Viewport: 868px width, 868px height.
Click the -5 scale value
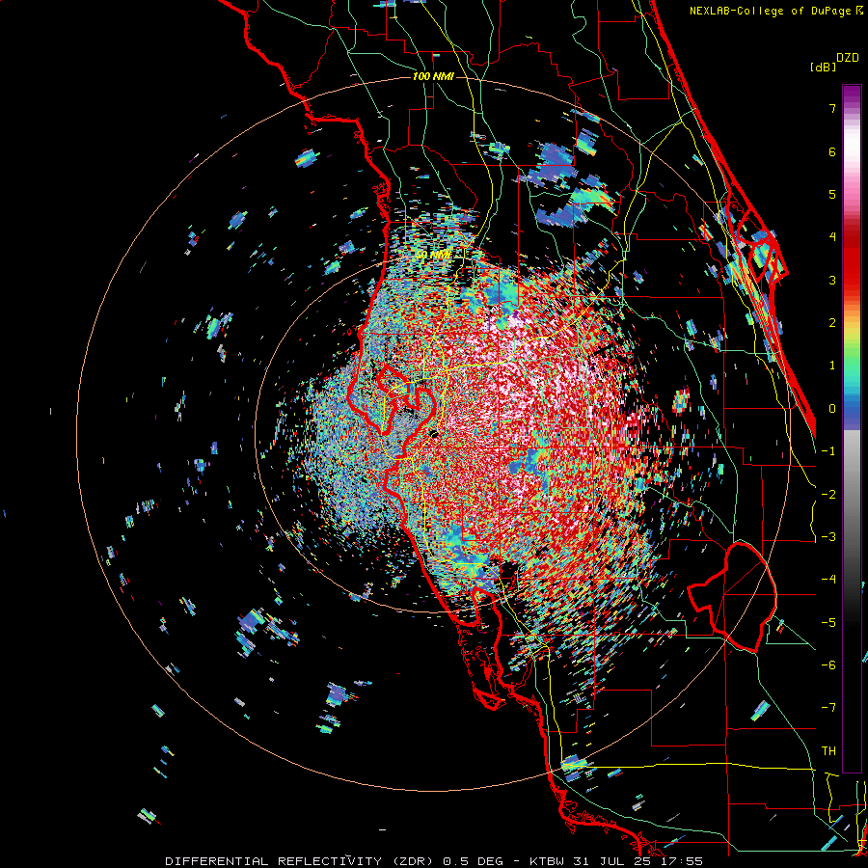tap(828, 623)
